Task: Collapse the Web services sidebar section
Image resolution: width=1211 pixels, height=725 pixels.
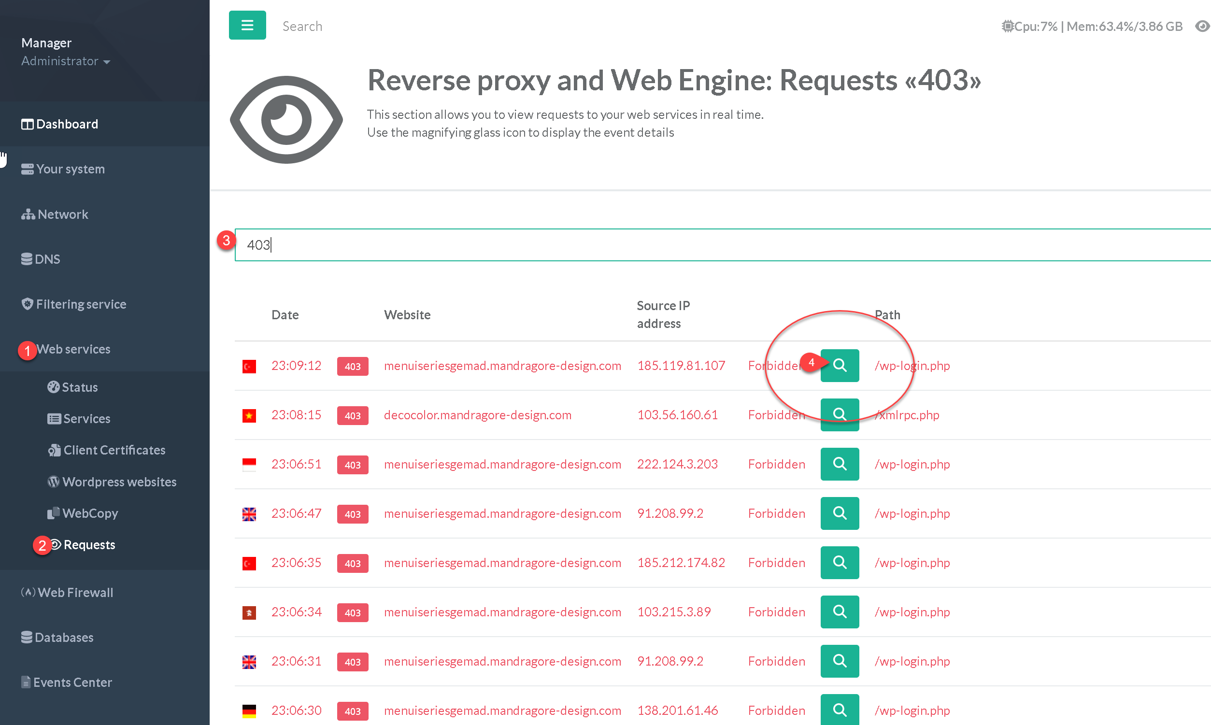Action: click(x=73, y=349)
